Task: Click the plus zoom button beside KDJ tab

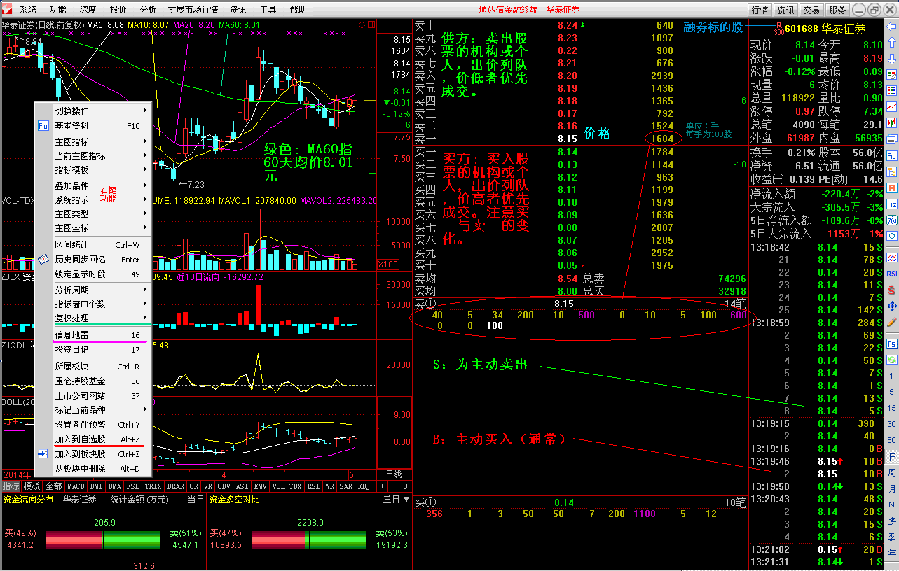Action: (382, 486)
